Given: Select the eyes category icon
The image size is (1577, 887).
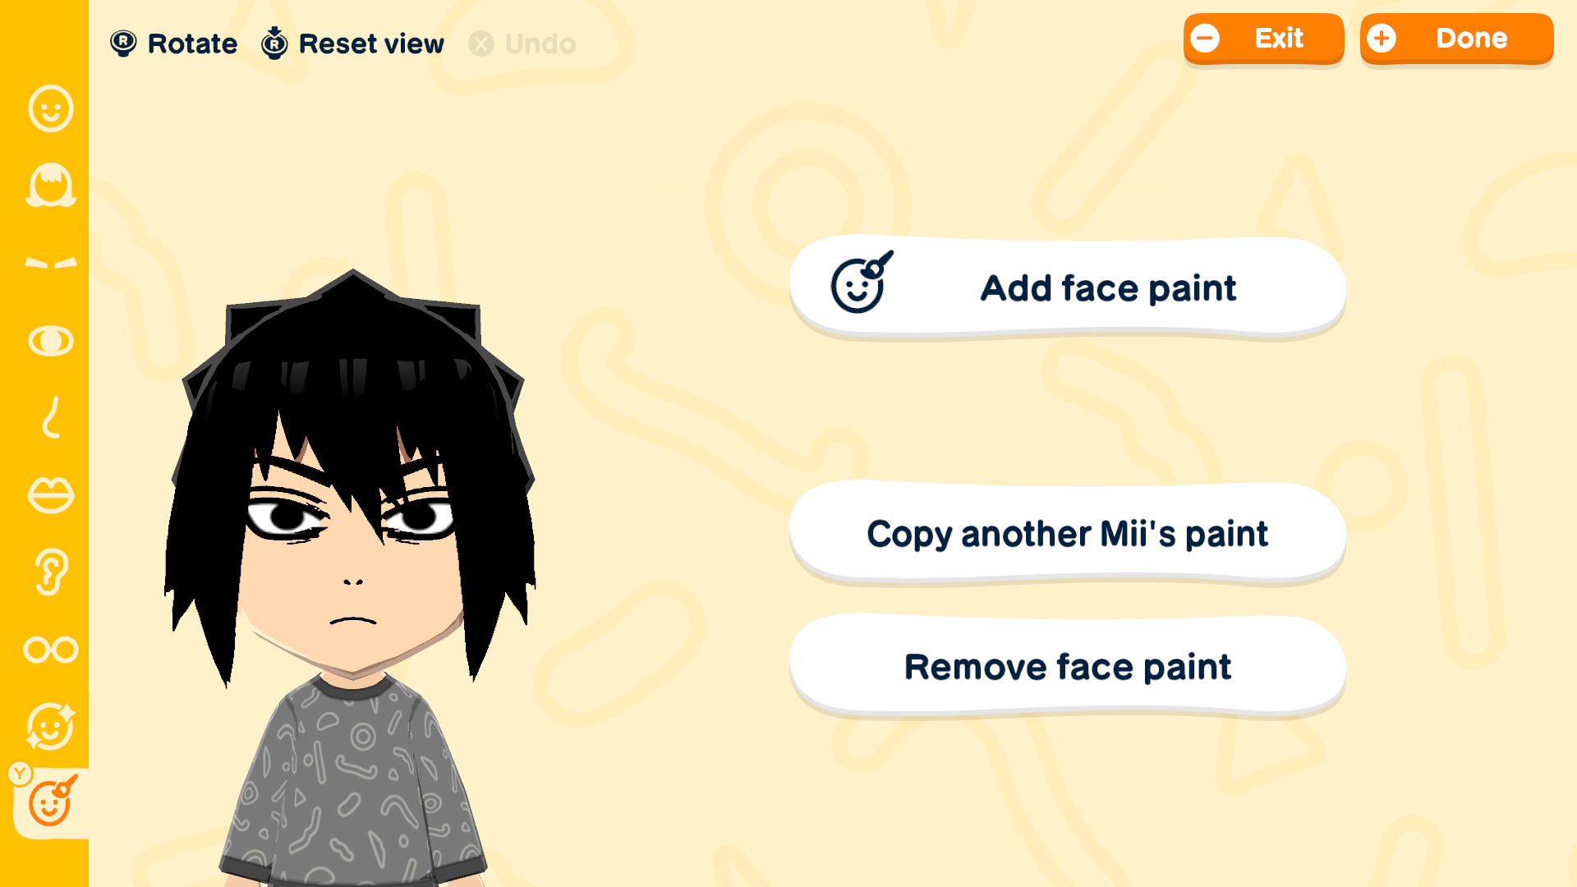Looking at the screenshot, I should point(51,340).
